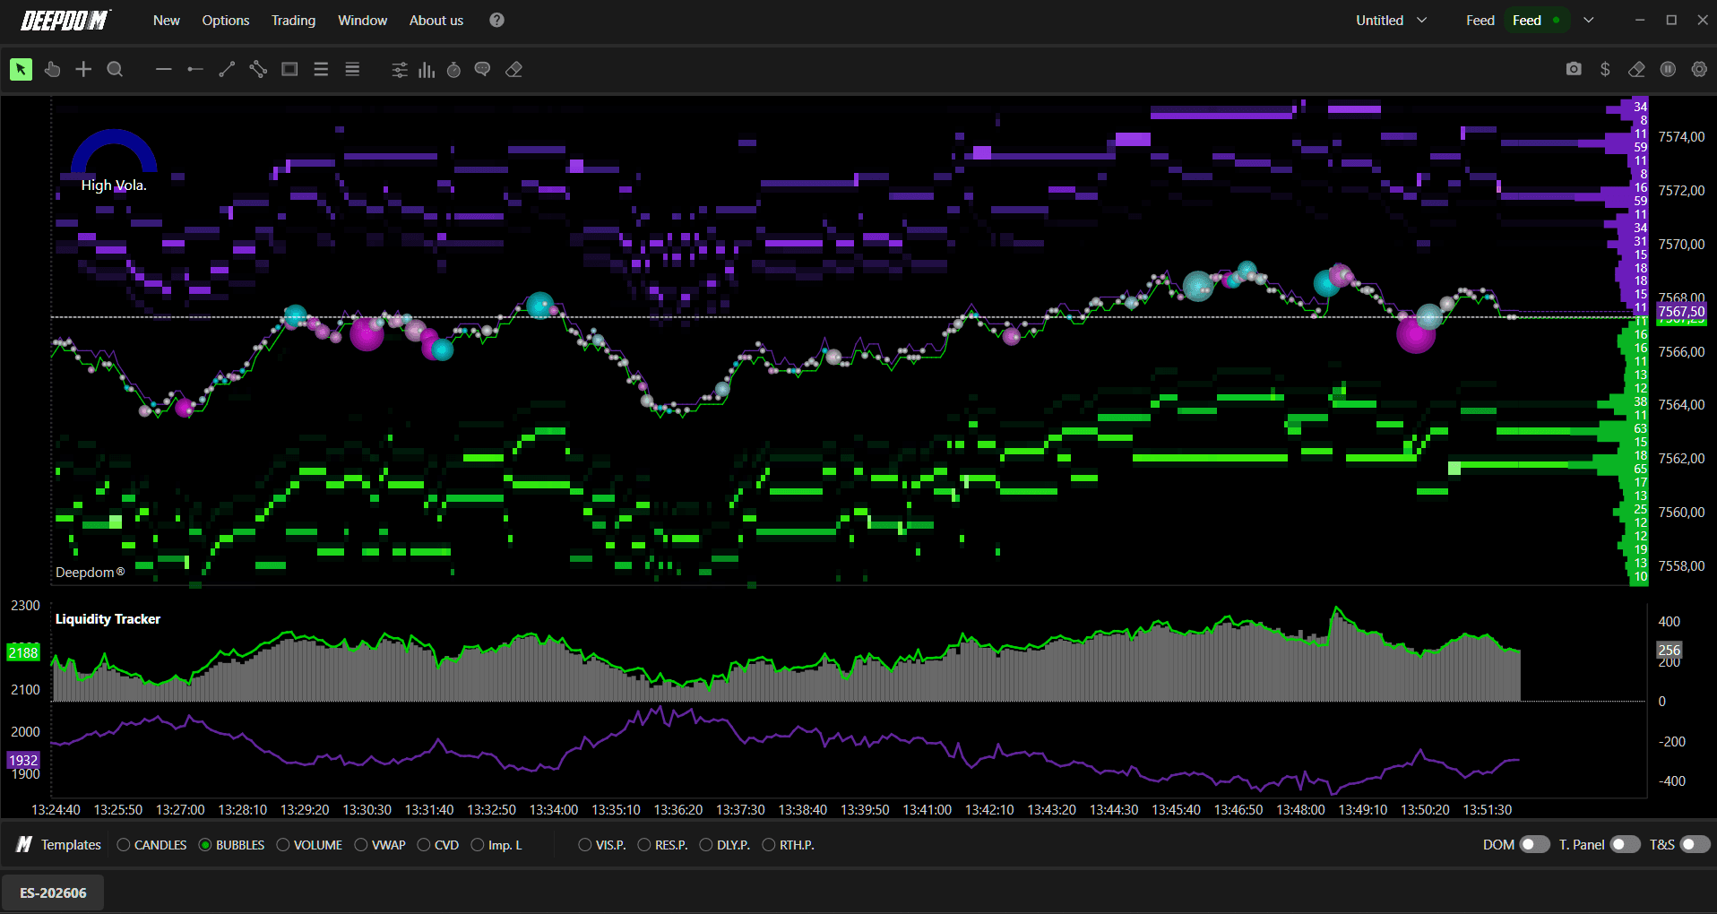The image size is (1717, 914).
Task: Select the trend line tool
Action: coord(227,69)
